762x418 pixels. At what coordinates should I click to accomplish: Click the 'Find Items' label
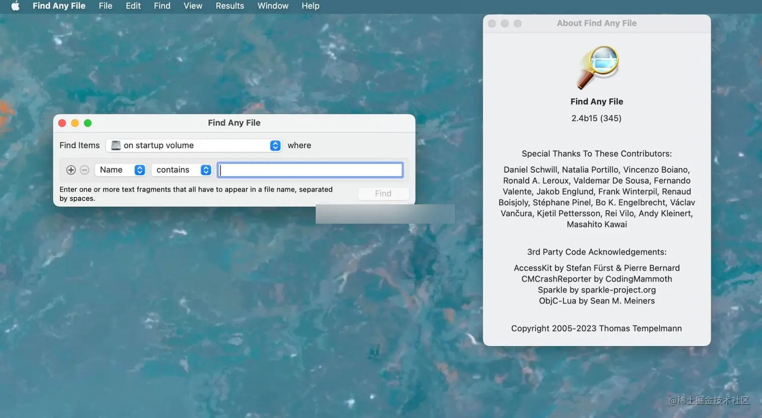tap(80, 146)
